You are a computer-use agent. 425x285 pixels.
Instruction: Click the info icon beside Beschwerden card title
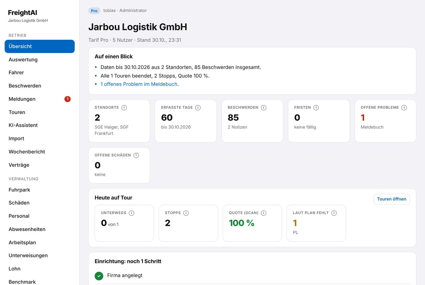(263, 108)
